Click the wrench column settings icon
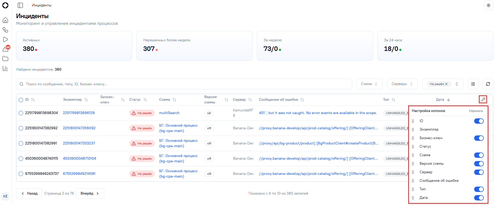Image resolution: width=495 pixels, height=205 pixels. point(483,99)
